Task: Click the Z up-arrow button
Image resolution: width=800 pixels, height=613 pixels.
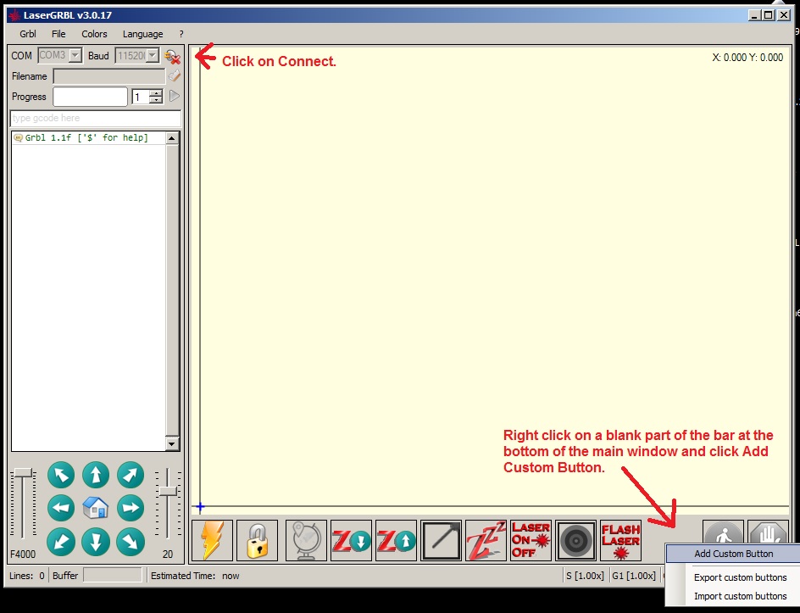Action: [x=396, y=541]
